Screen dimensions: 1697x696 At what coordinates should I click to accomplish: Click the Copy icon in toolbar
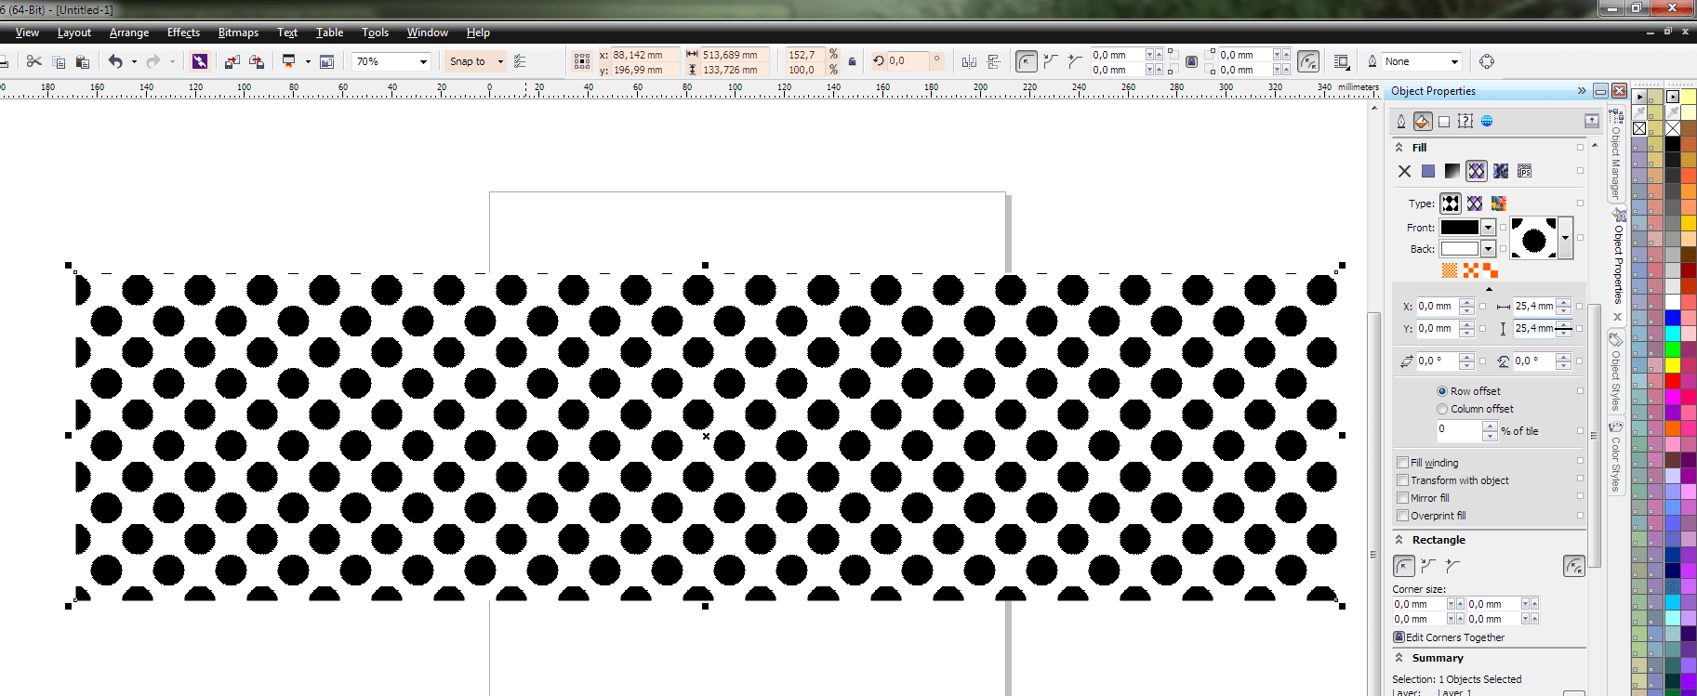tap(59, 61)
